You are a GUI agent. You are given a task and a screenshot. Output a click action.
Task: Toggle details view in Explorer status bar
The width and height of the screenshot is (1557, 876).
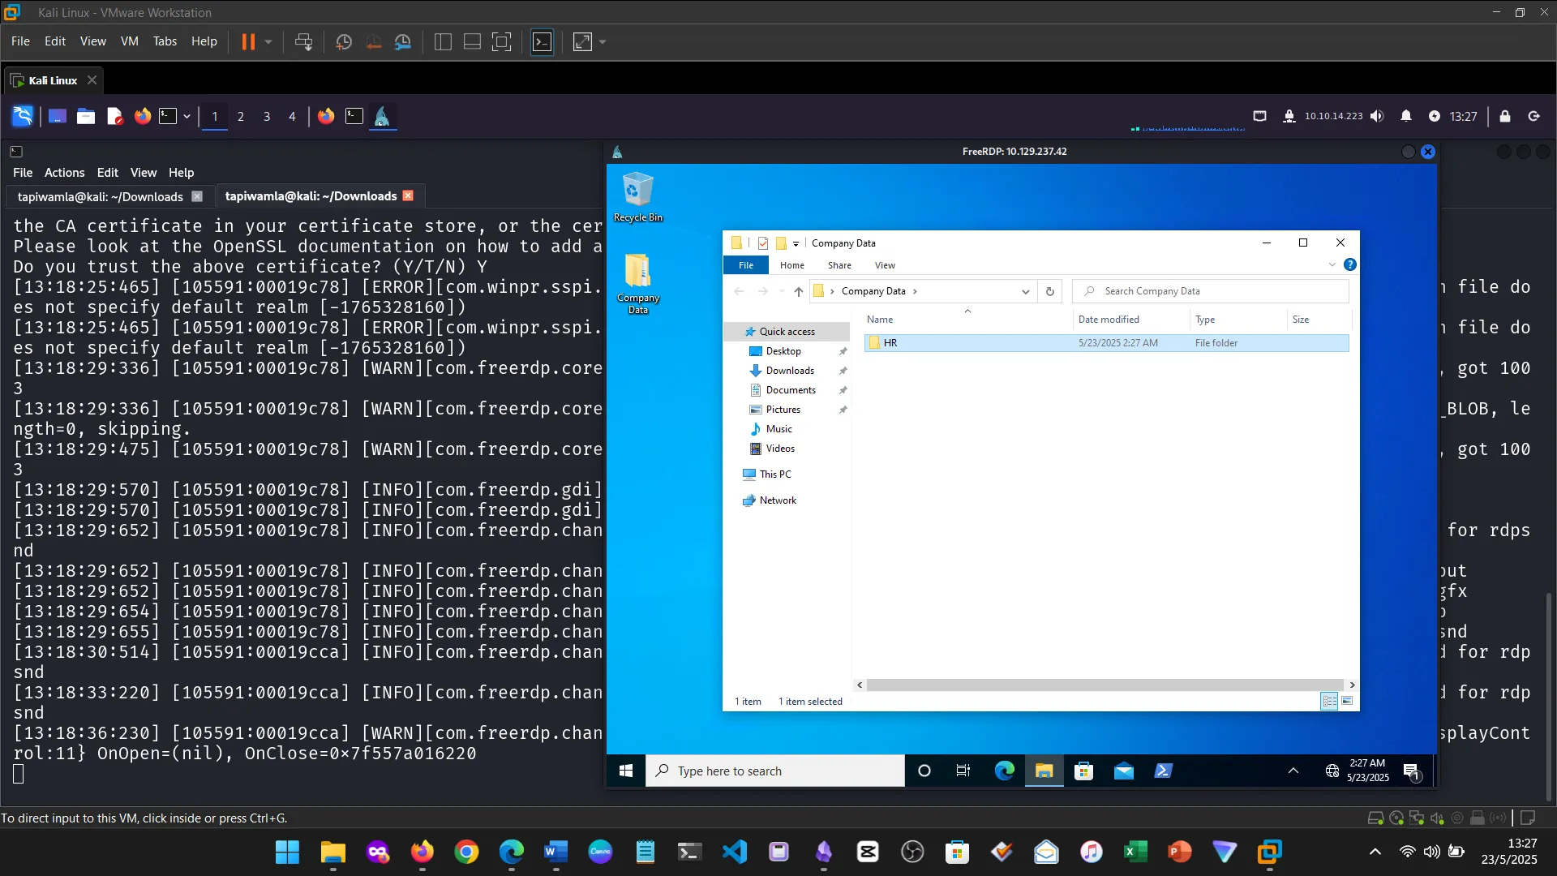[1329, 701]
